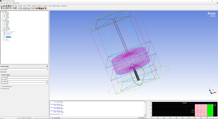Expand the Topology tree node

[x=3, y=29]
